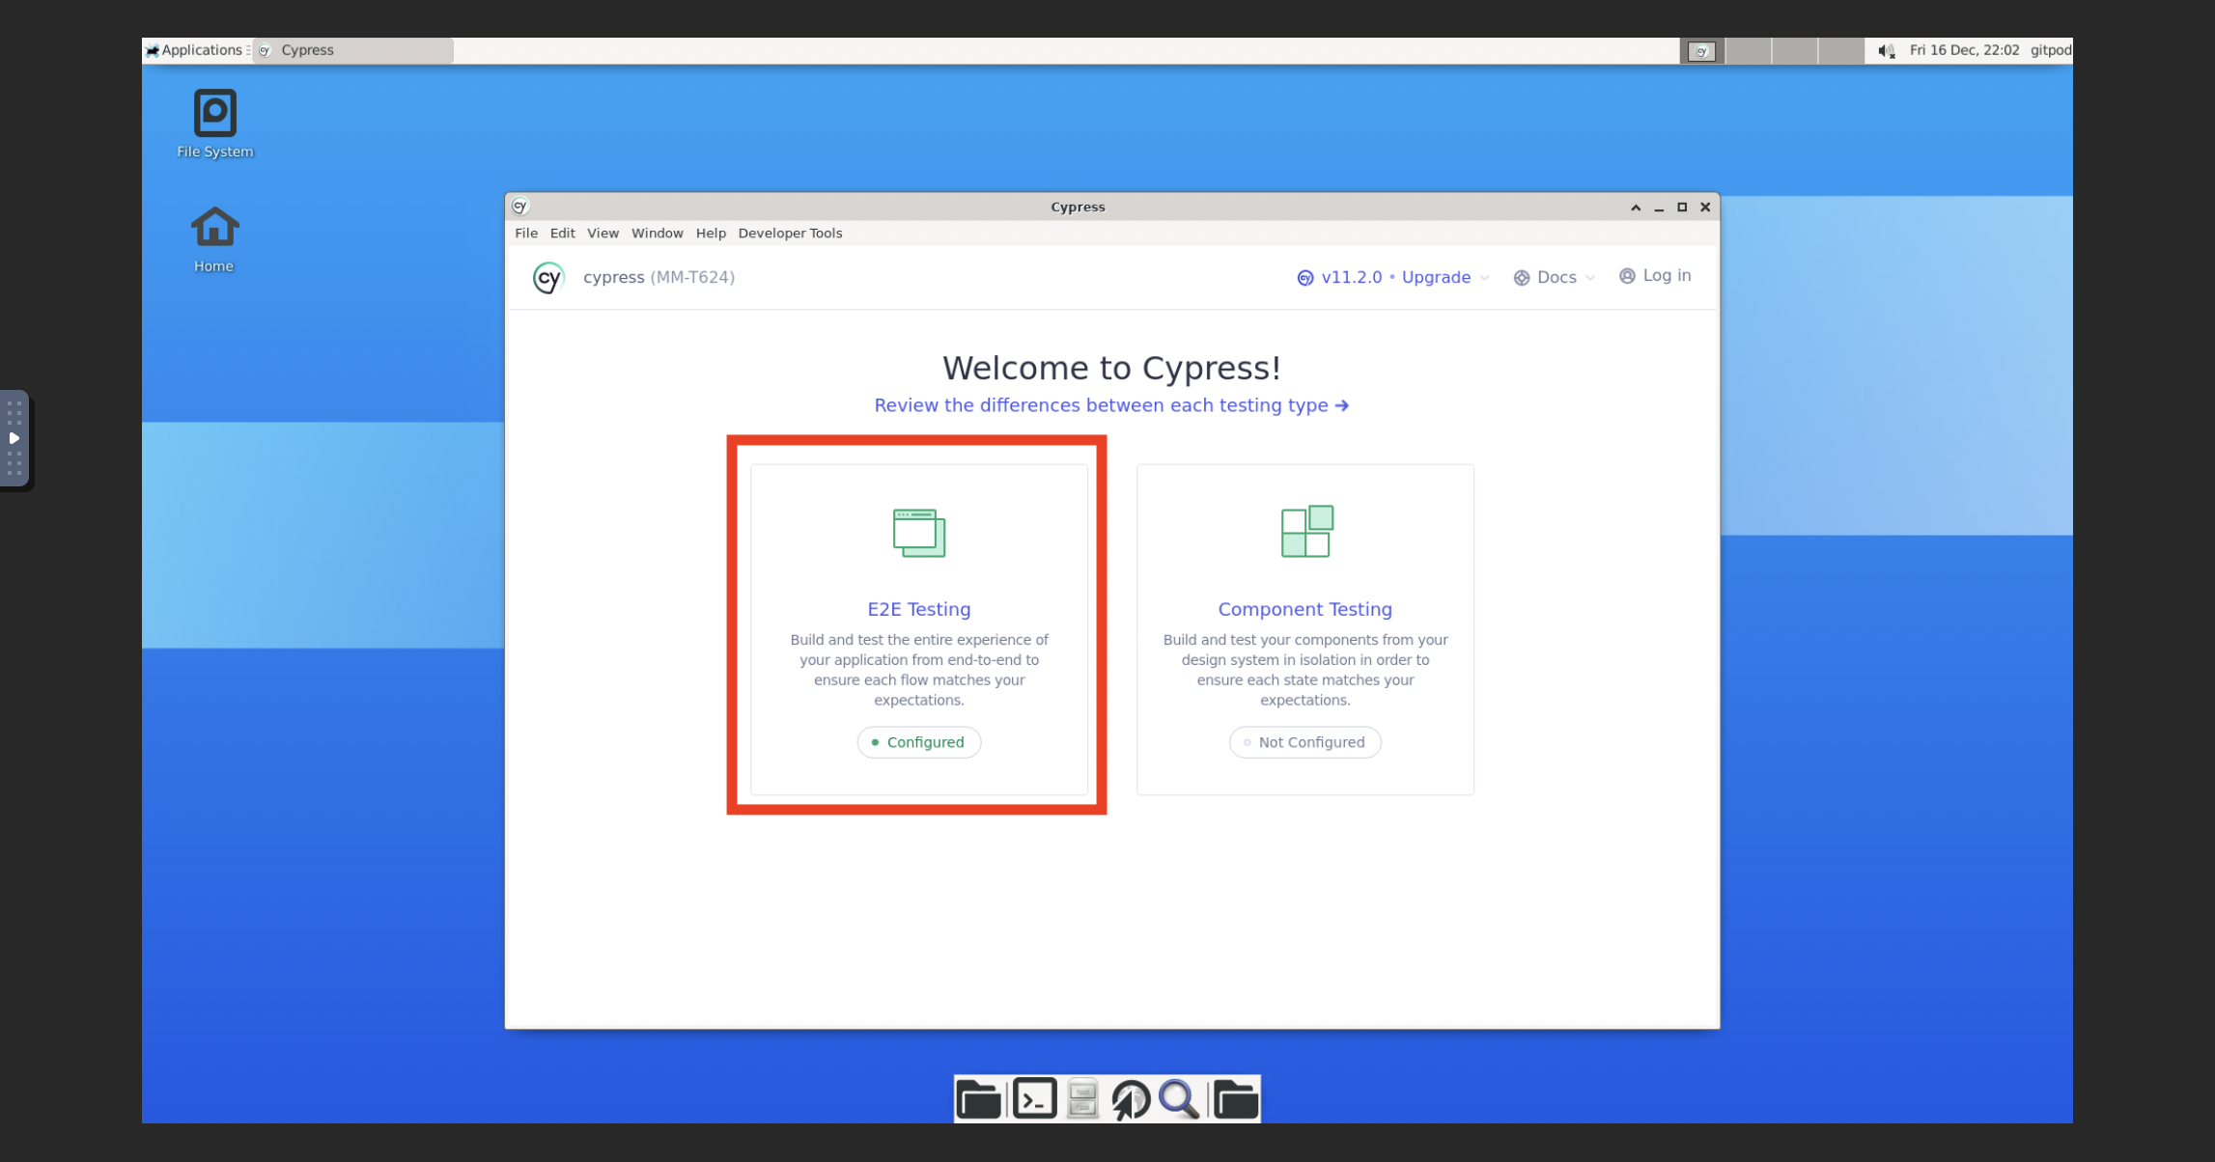Follow the Review the differences testing type link
The height and width of the screenshot is (1162, 2215).
[x=1111, y=405]
